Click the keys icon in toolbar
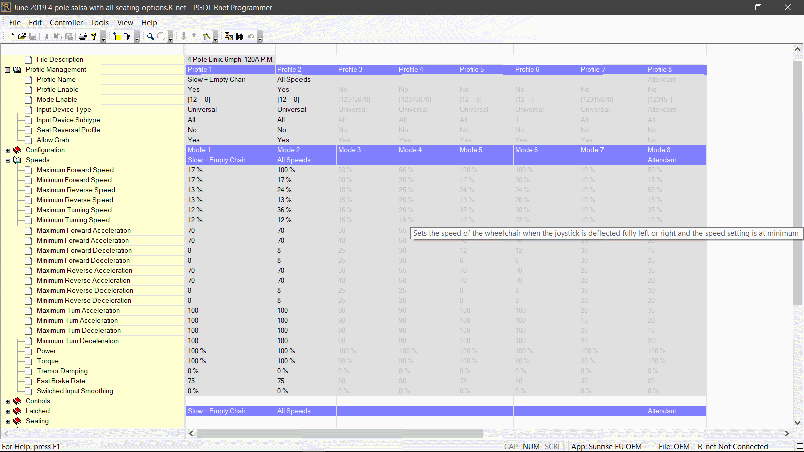This screenshot has width=804, height=452. [206, 36]
